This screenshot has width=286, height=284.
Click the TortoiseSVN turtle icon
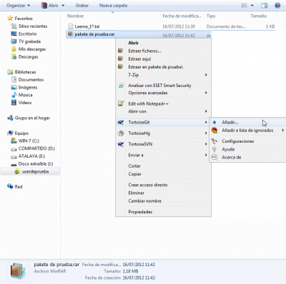click(121, 144)
